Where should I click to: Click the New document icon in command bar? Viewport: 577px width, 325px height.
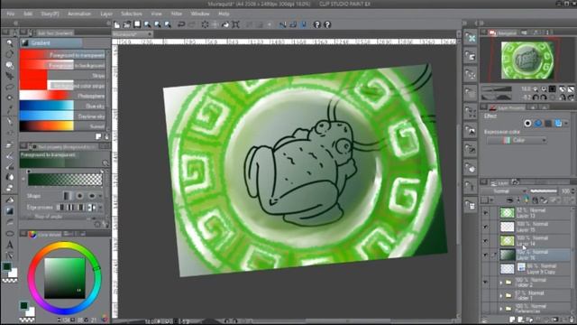tap(117, 24)
